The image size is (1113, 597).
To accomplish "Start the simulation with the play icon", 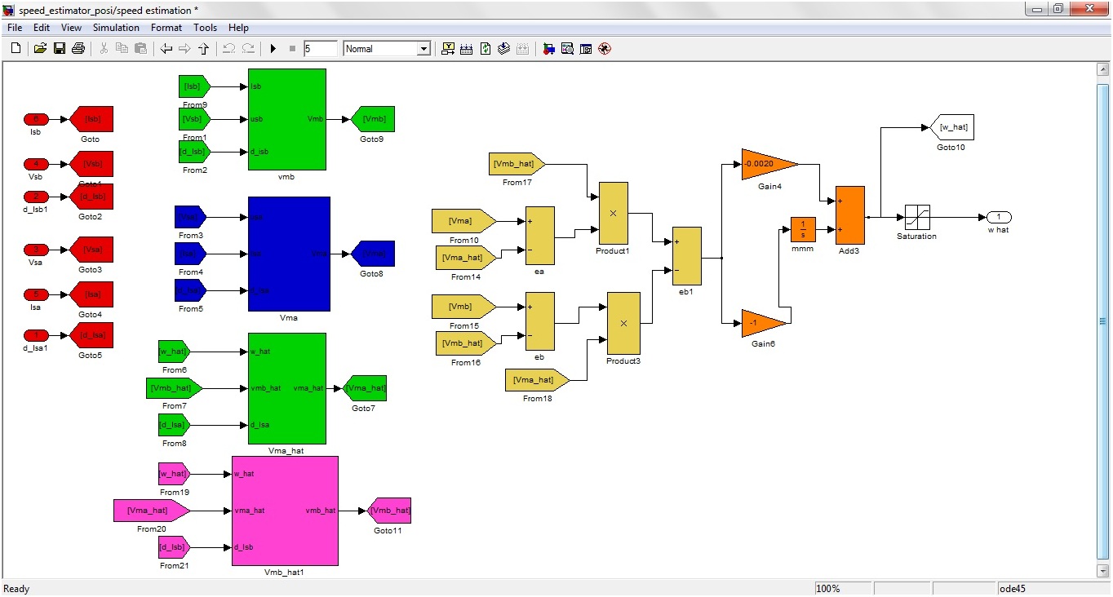I will pyautogui.click(x=273, y=48).
